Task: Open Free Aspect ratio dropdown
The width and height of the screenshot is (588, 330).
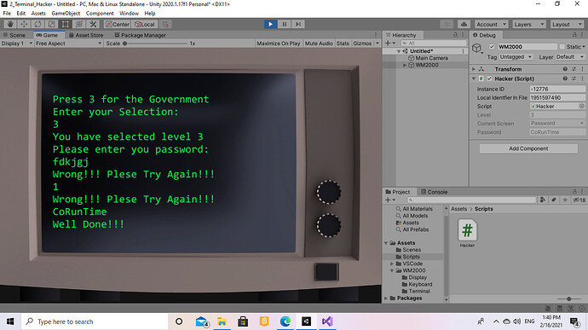Action: pyautogui.click(x=69, y=43)
